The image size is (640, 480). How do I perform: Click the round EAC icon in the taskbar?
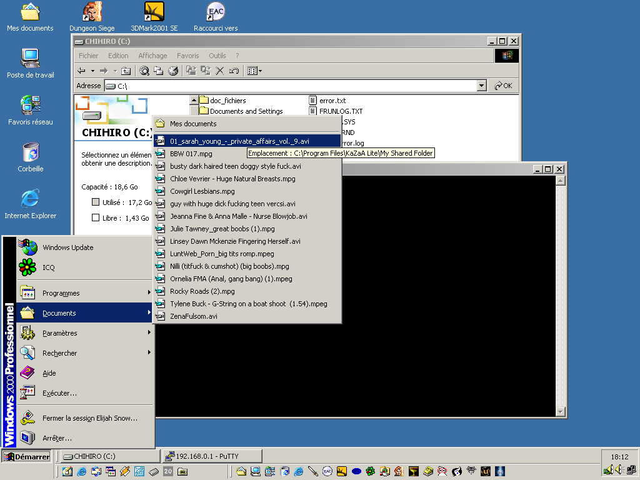327,471
